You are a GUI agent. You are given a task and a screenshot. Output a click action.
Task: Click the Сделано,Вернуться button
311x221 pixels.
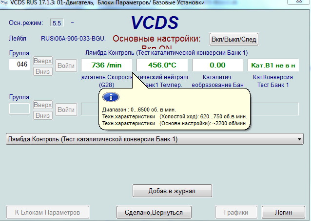(x=154, y=212)
